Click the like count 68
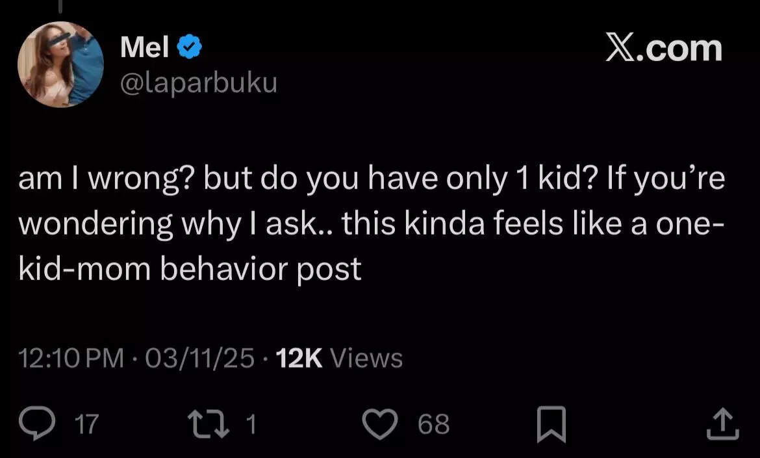 tap(433, 425)
